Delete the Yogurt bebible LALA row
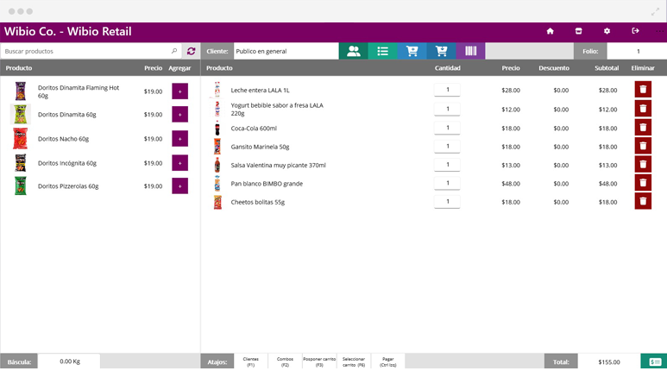667x371 pixels. 643,109
